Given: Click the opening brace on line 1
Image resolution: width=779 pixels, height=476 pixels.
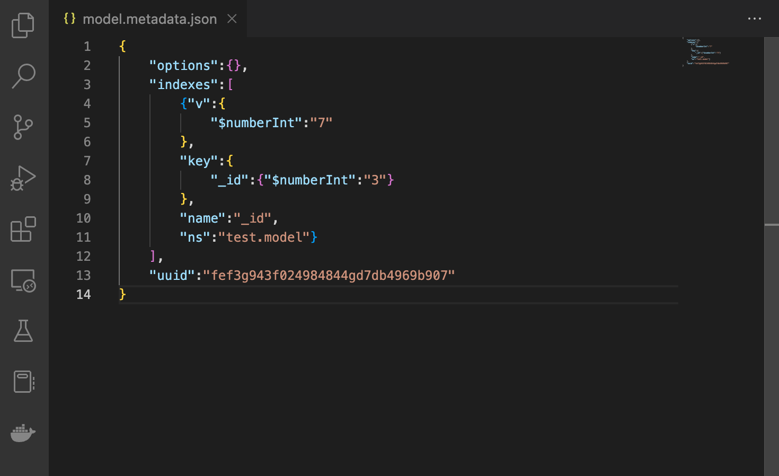Looking at the screenshot, I should (122, 46).
